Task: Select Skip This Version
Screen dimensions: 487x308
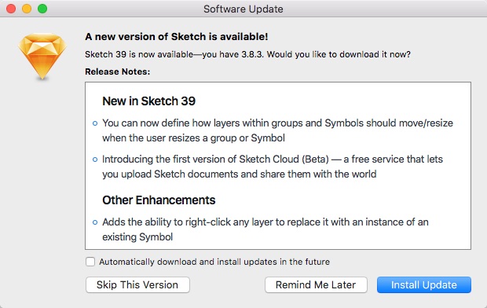Action: tap(137, 284)
